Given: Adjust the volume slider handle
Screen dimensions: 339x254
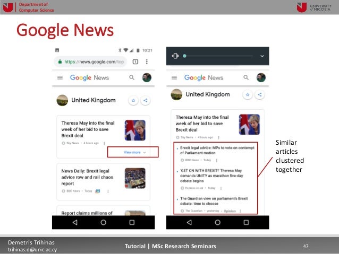Looking at the screenshot, I should coord(184,56).
